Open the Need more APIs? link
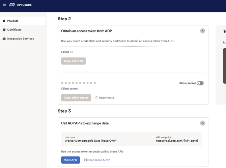 pyautogui.click(x=97, y=160)
